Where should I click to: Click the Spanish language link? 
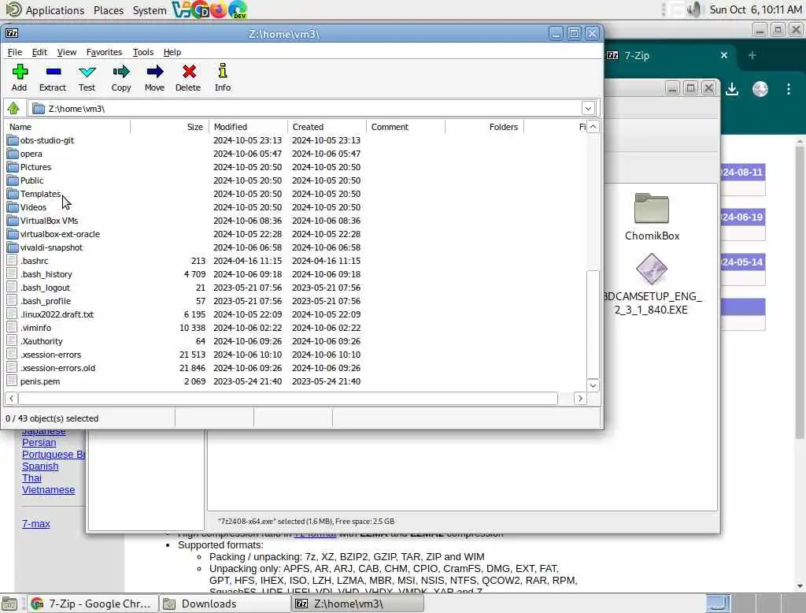click(40, 466)
